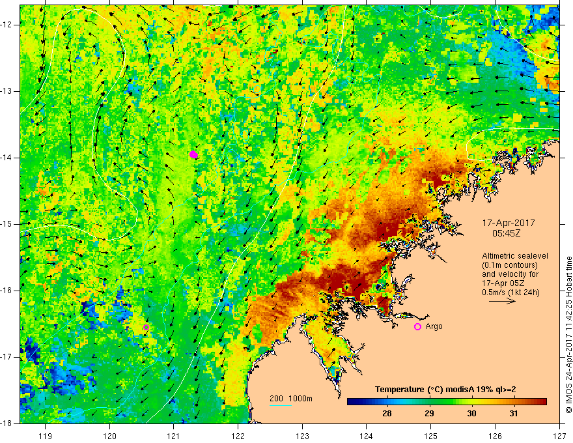Click the '-15' latitude axis label

(7, 224)
